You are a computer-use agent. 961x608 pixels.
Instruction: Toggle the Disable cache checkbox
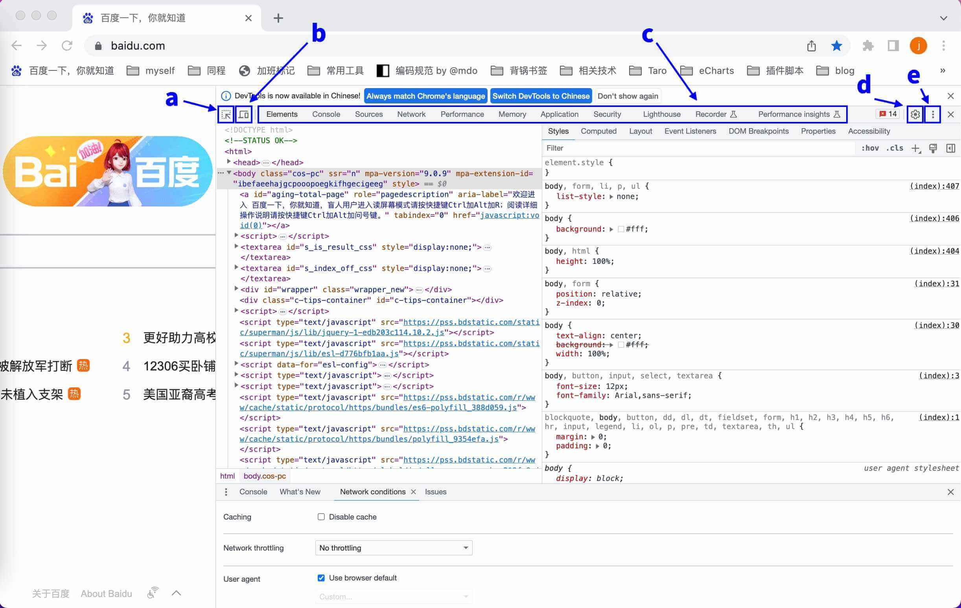[x=322, y=517]
